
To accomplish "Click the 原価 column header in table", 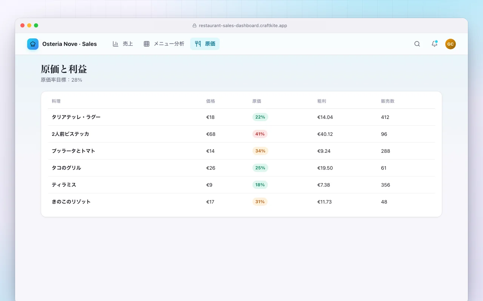I will click(x=257, y=101).
